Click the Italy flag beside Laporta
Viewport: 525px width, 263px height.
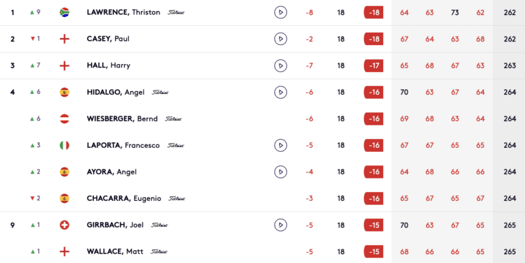point(64,145)
